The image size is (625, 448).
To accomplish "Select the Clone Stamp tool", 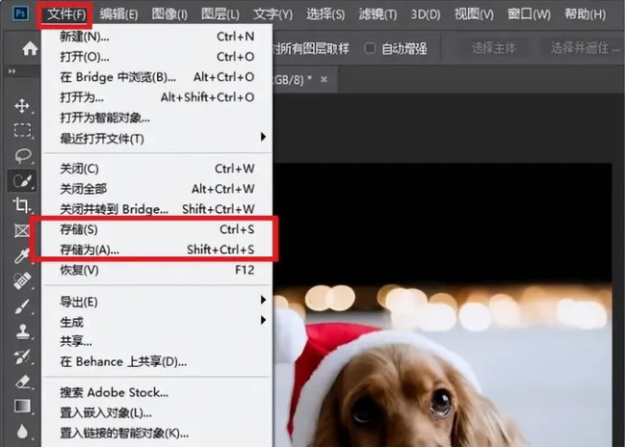I will pyautogui.click(x=23, y=331).
